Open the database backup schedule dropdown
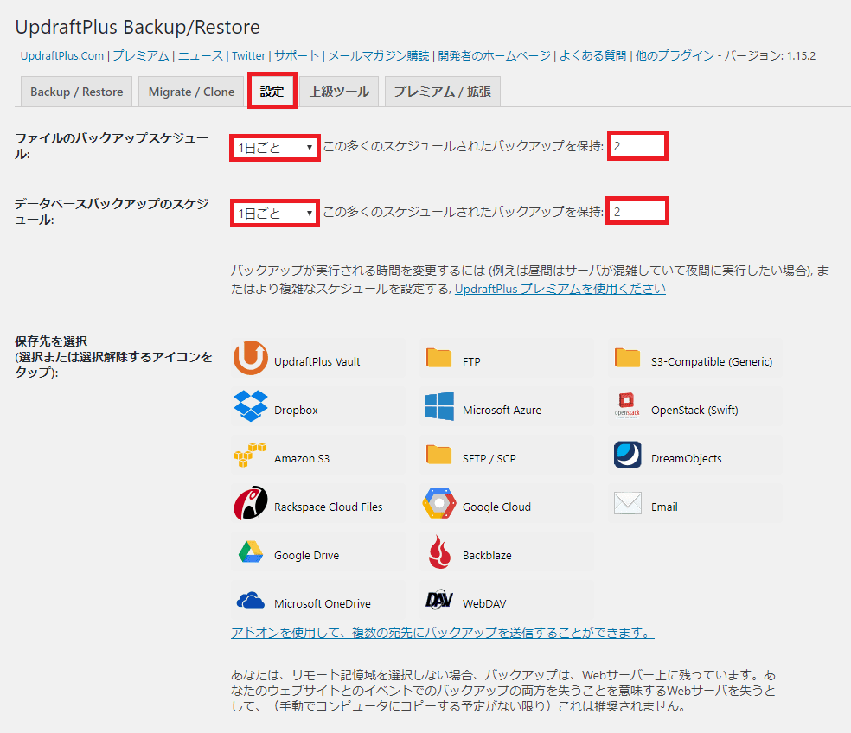851x733 pixels. (274, 210)
